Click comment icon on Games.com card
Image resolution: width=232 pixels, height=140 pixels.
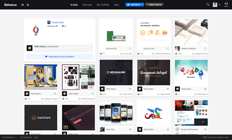tap(205, 89)
